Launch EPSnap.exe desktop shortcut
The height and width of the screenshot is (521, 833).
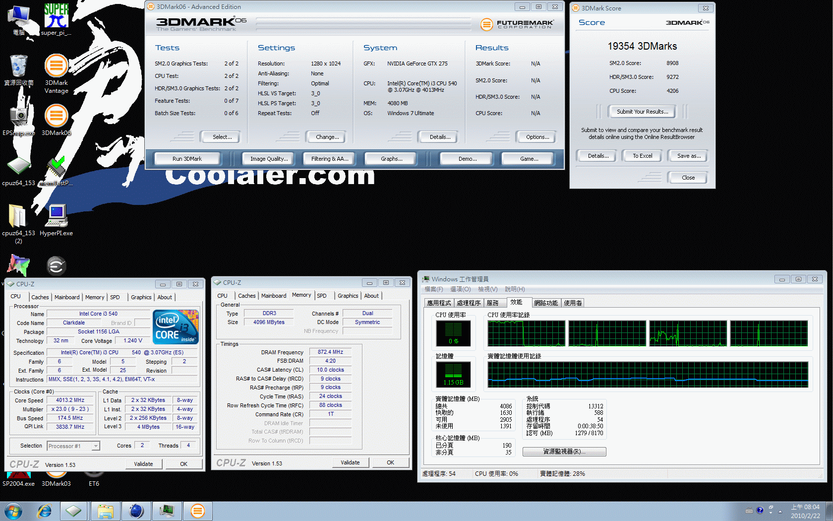pyautogui.click(x=19, y=119)
